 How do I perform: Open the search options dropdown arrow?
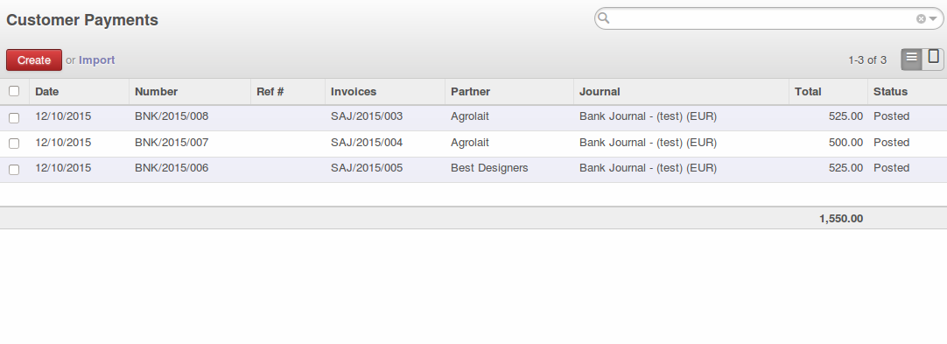[933, 19]
